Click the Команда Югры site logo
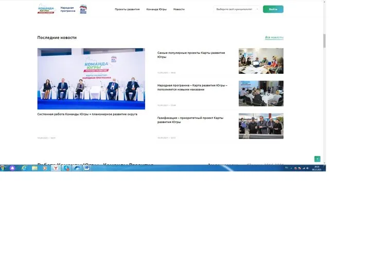Viewport: 391px width, 276px height. pyautogui.click(x=46, y=9)
